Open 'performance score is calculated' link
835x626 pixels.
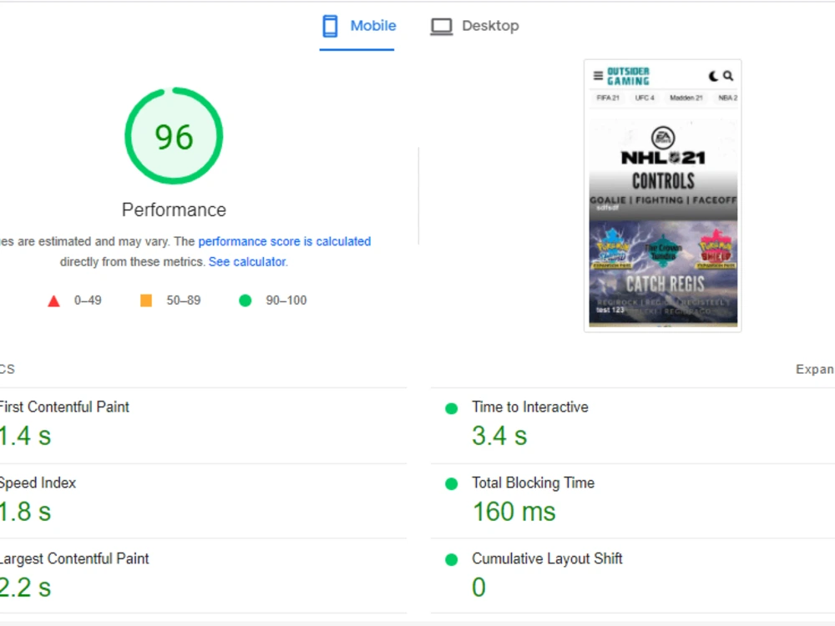(285, 242)
